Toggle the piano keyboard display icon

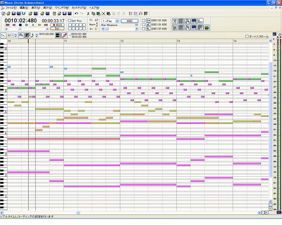(58, 35)
